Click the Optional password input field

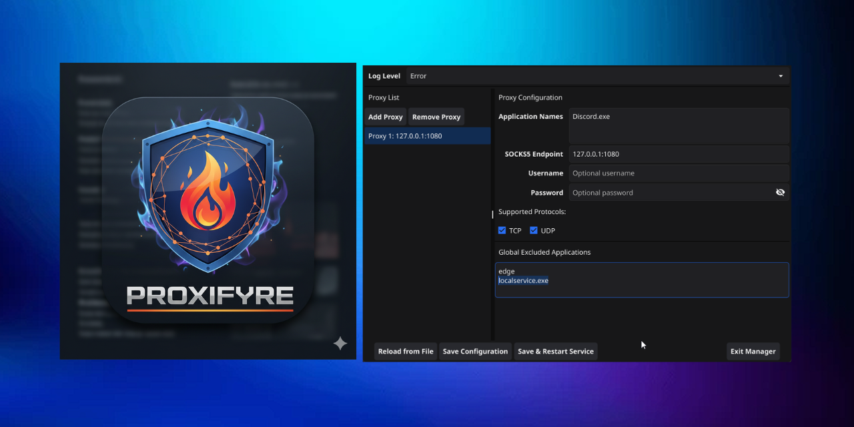(x=667, y=193)
